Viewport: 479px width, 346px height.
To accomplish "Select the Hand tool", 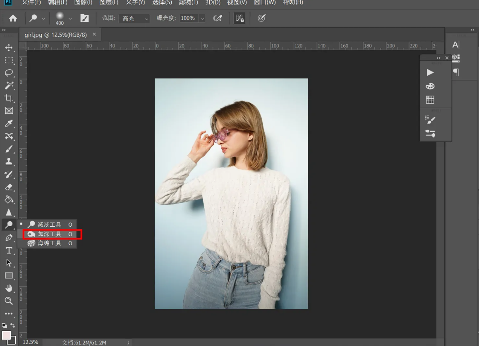I will coord(9,288).
